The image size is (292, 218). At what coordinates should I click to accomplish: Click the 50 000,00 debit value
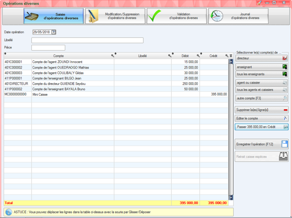pos(191,89)
